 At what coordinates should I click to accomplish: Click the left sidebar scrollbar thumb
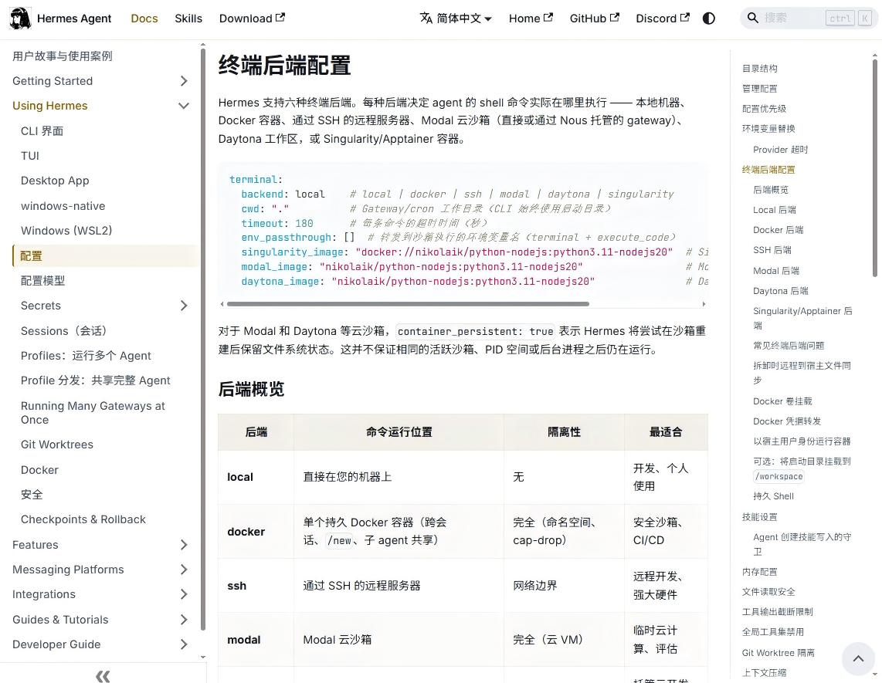(202, 340)
